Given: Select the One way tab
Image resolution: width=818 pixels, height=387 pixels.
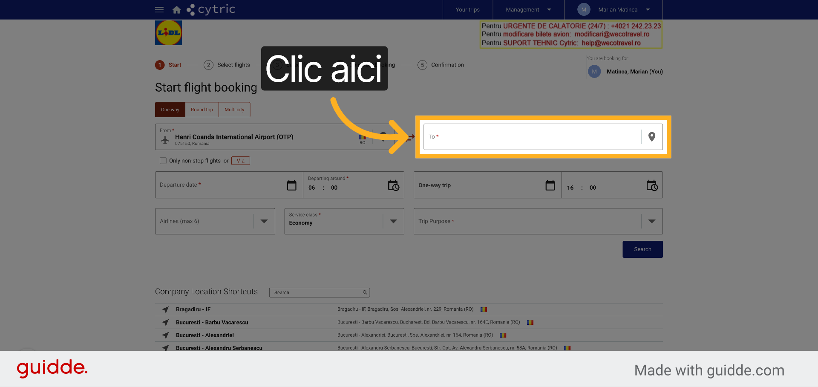Looking at the screenshot, I should pyautogui.click(x=170, y=110).
